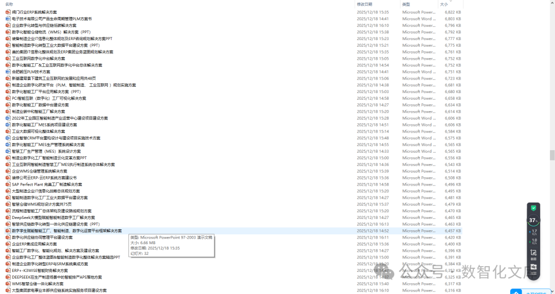Select highlighted file 数字孪生赋能智能工厂、智能制造、数字化运营平台框架解决方案
Viewport: 555px width, 294px height.
pyautogui.click(x=66, y=231)
